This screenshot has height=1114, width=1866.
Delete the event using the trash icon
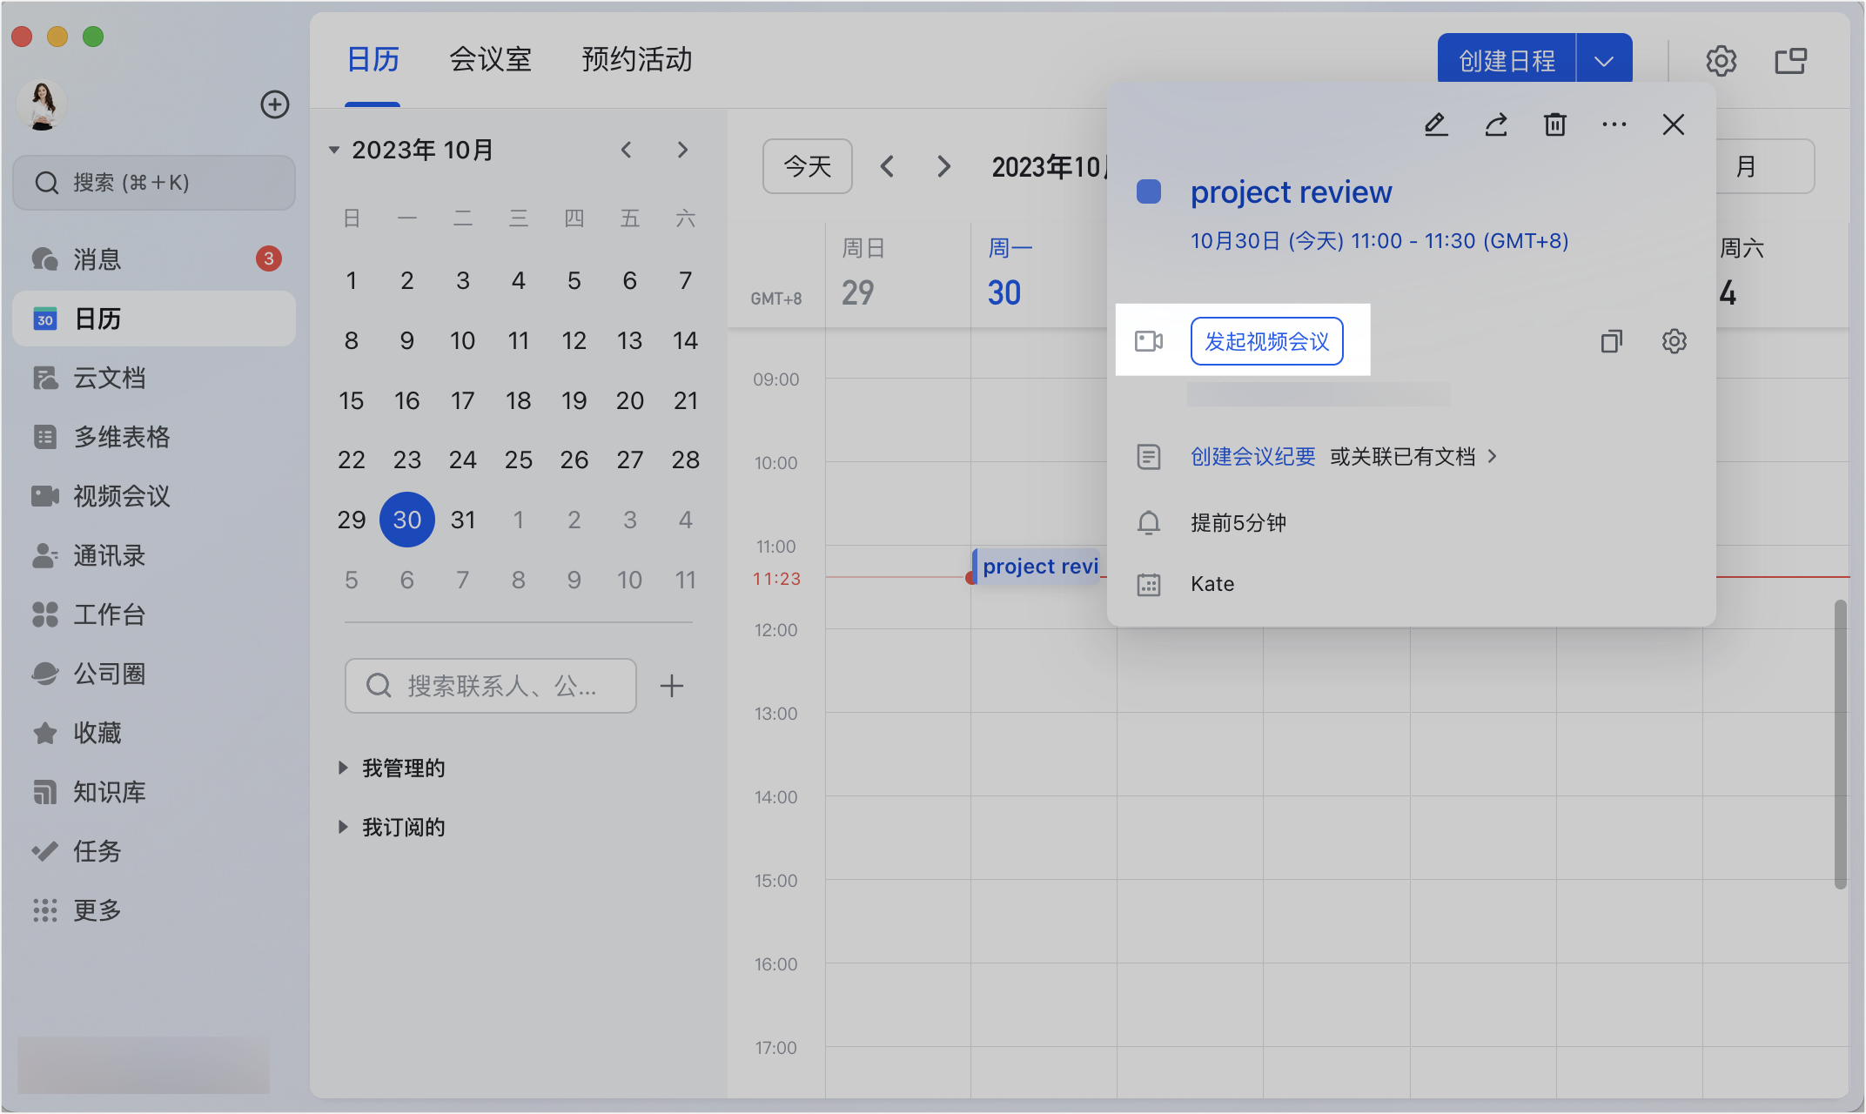pos(1555,125)
